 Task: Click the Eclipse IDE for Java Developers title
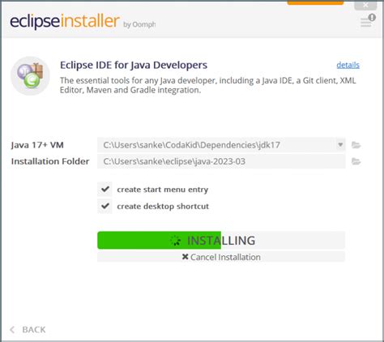pos(134,65)
